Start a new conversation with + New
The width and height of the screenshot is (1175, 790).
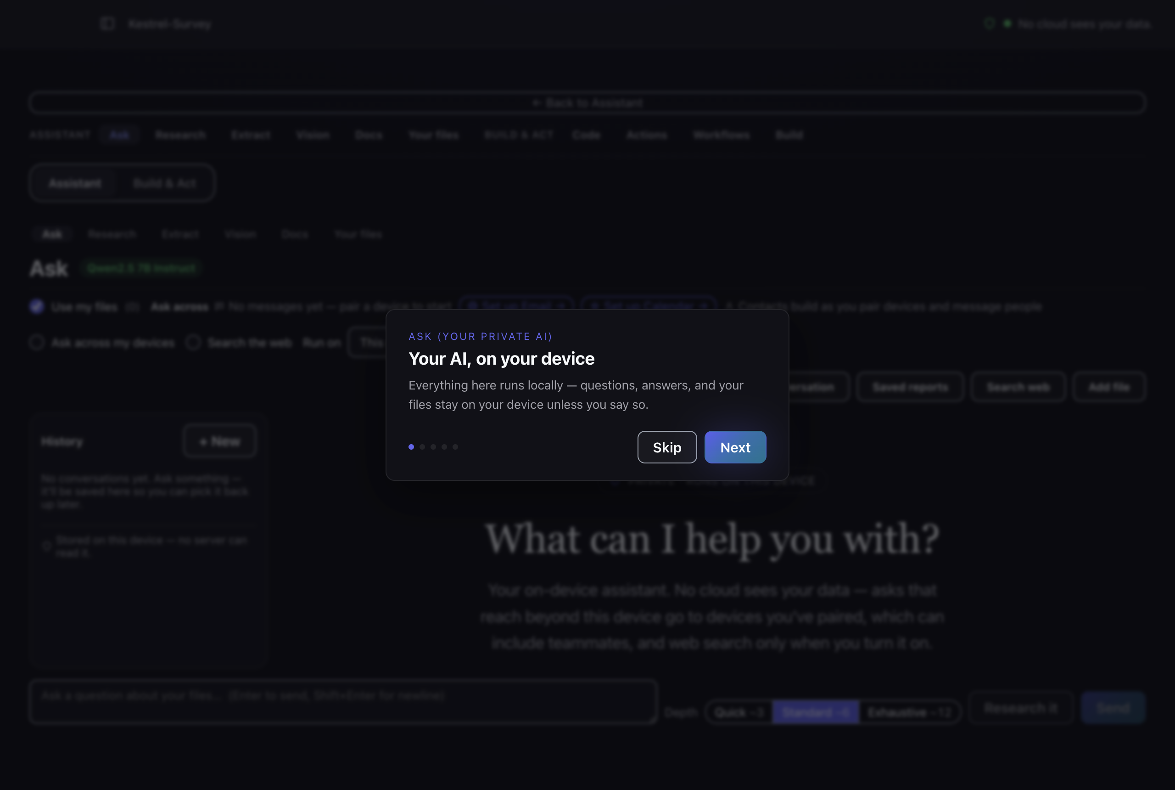(x=220, y=441)
